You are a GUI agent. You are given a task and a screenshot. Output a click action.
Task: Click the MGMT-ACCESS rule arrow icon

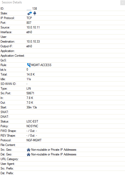pyautogui.click(x=29, y=65)
